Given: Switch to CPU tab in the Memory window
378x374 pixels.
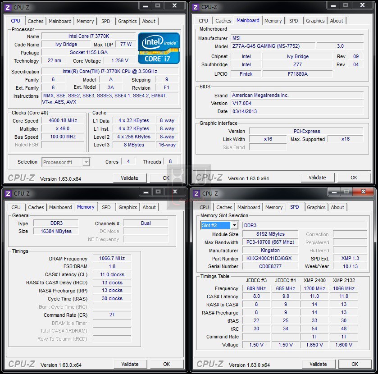Looking at the screenshot, I should click(16, 207).
